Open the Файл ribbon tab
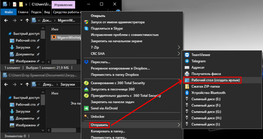Screen dimensions: 263x139 (x=8, y=12)
